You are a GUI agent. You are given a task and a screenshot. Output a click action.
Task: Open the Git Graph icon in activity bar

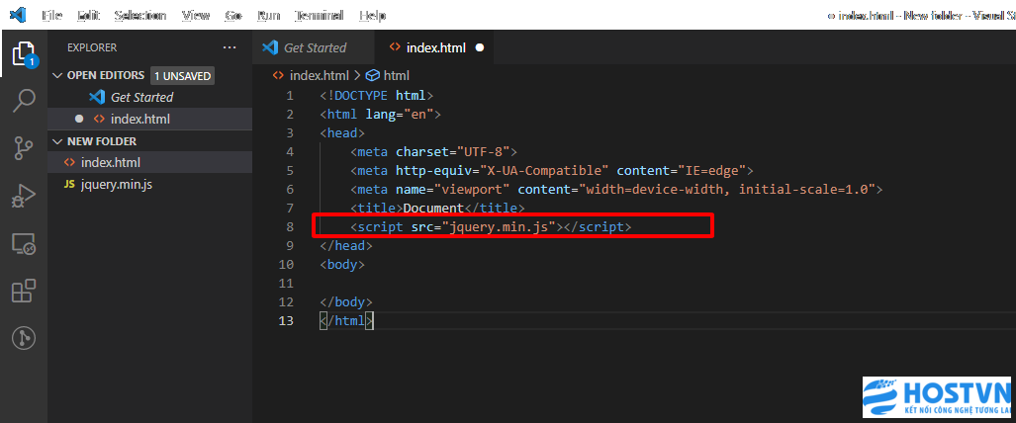pyautogui.click(x=24, y=337)
